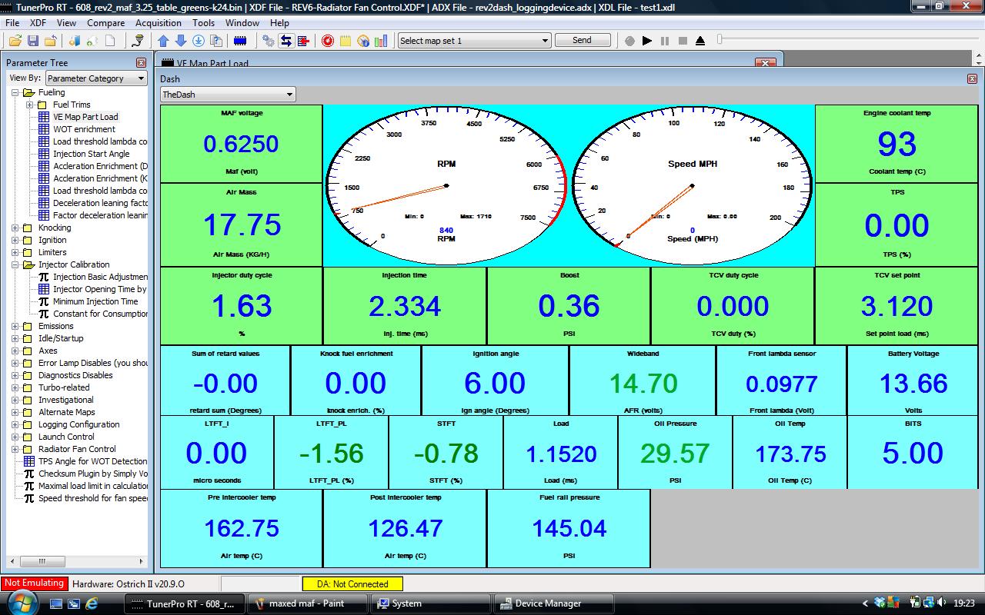Viewport: 985px width, 615px height.
Task: Click the Wideband 14.70 AFR value
Action: 643,383
